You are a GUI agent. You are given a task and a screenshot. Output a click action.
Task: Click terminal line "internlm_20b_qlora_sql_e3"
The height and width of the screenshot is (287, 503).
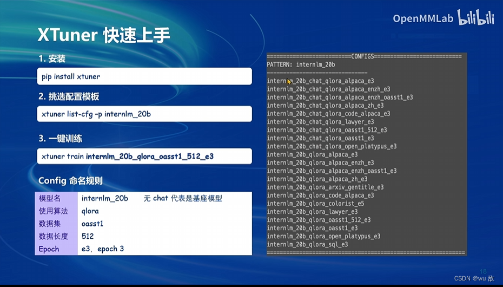[x=307, y=245]
